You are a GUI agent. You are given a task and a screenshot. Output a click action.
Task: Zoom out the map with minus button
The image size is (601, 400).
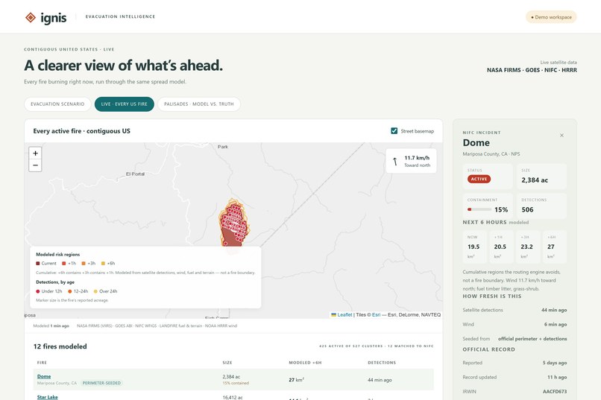click(35, 165)
